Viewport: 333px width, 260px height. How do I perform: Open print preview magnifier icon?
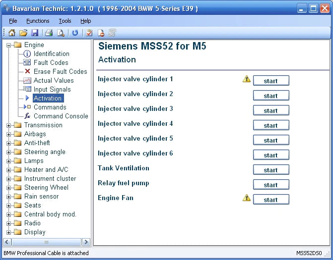click(61, 33)
